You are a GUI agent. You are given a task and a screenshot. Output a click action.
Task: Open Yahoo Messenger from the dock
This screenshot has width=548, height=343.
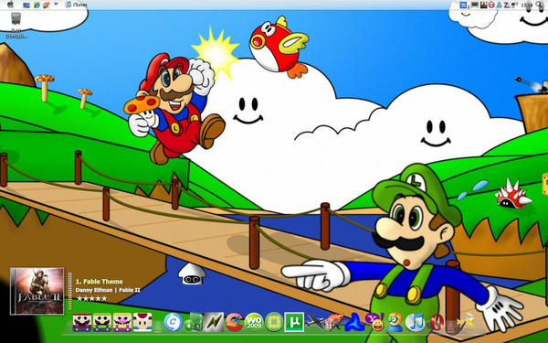click(374, 322)
